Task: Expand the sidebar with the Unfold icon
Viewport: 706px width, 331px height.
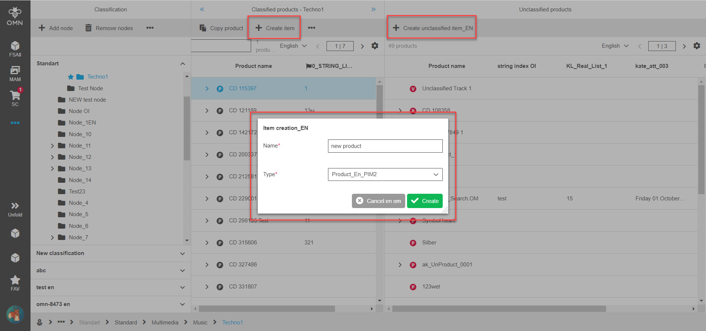Action: click(15, 208)
